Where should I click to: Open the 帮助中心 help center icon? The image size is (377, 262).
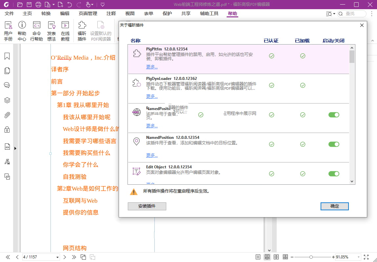(22, 31)
